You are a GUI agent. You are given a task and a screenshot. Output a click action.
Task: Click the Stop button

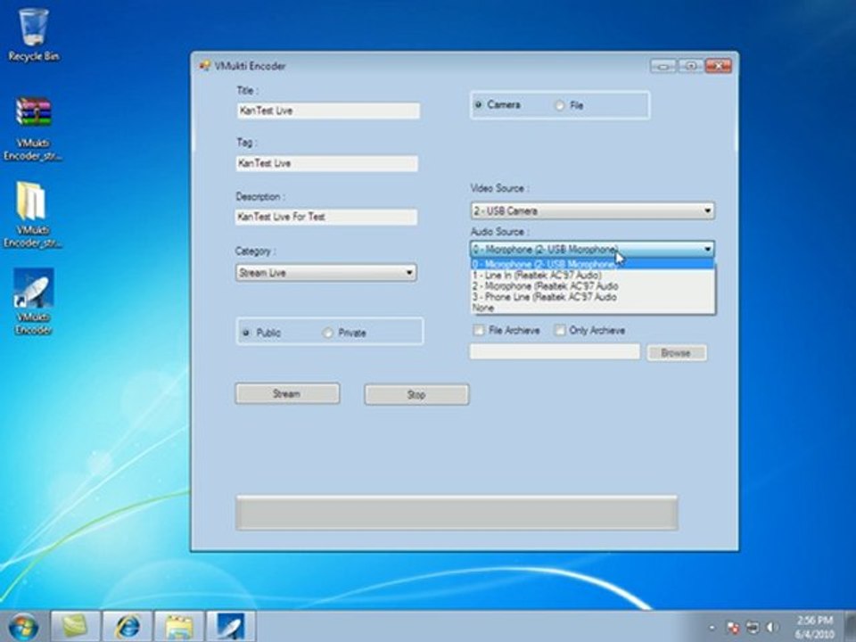[x=416, y=395]
